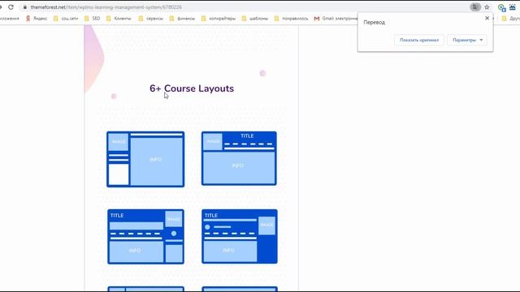Viewport: 520px width, 292px height.
Task: Open the сервисы bookmark folder
Action: (151, 19)
